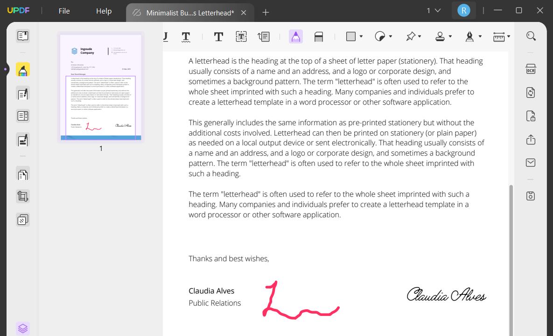Open the email sharing tool
The height and width of the screenshot is (336, 553).
pos(531,163)
